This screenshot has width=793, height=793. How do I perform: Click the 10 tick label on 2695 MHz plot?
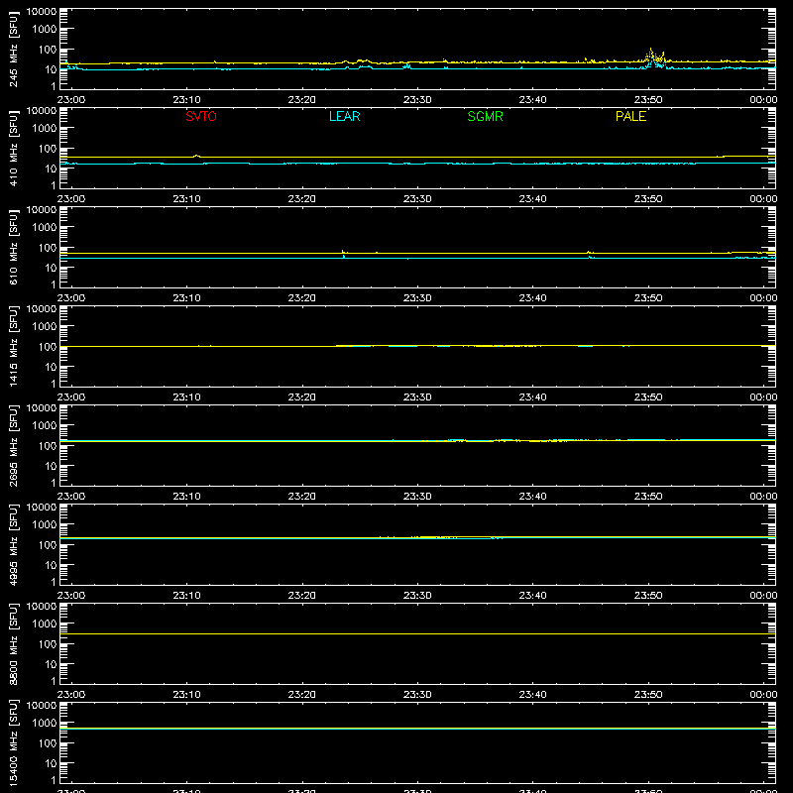coord(51,466)
